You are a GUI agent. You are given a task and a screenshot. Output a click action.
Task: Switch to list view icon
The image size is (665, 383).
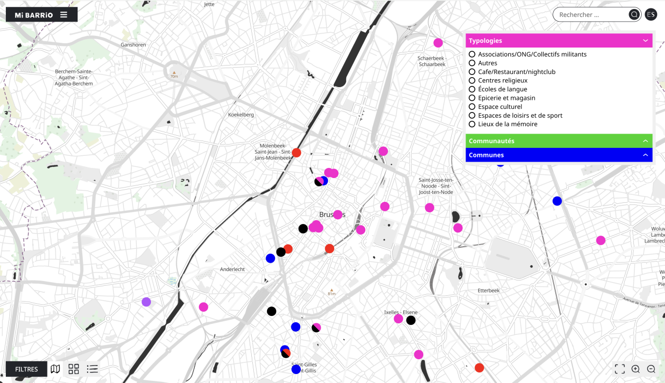92,369
